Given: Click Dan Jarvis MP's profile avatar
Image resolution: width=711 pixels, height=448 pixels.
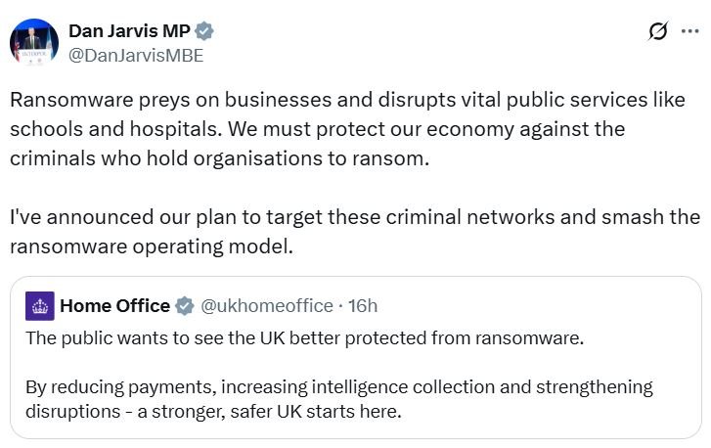Looking at the screenshot, I should pos(33,43).
